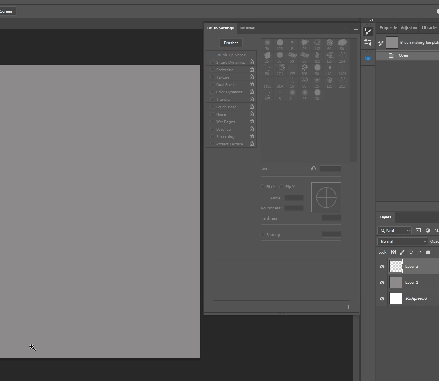Image resolution: width=439 pixels, height=381 pixels.
Task: Open the Brushes presets icon in dock
Action: [368, 43]
